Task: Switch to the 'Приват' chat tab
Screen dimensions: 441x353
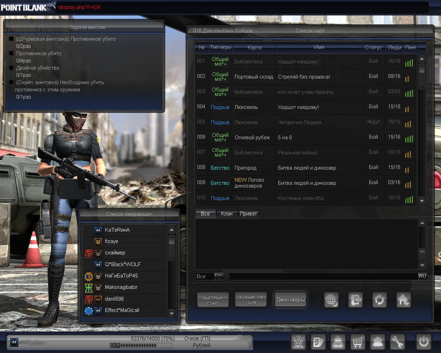Action: [248, 214]
